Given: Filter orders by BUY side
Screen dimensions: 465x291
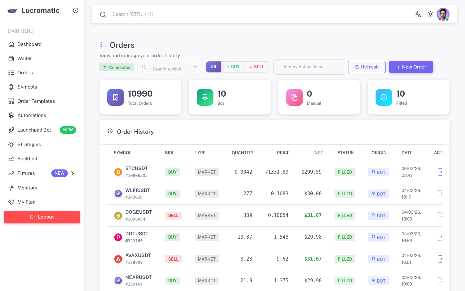Looking at the screenshot, I should [x=233, y=67].
